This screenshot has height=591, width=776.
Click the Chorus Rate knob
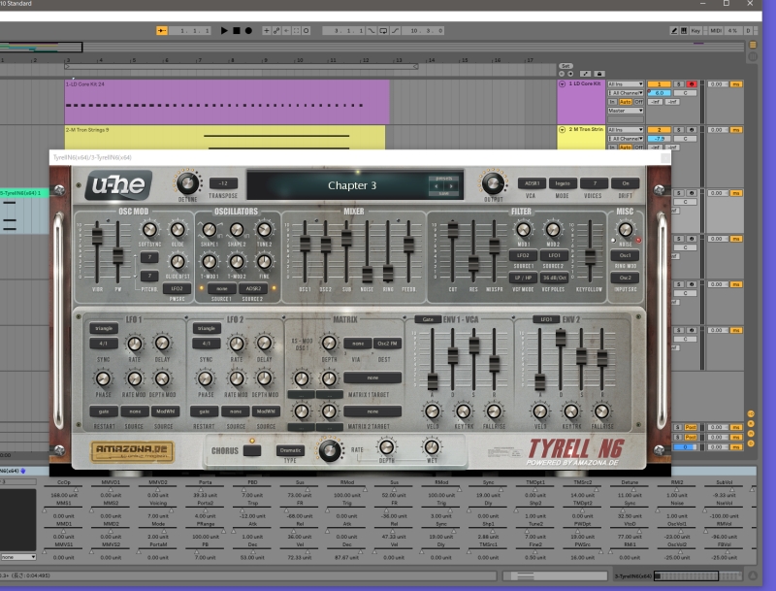click(x=331, y=449)
